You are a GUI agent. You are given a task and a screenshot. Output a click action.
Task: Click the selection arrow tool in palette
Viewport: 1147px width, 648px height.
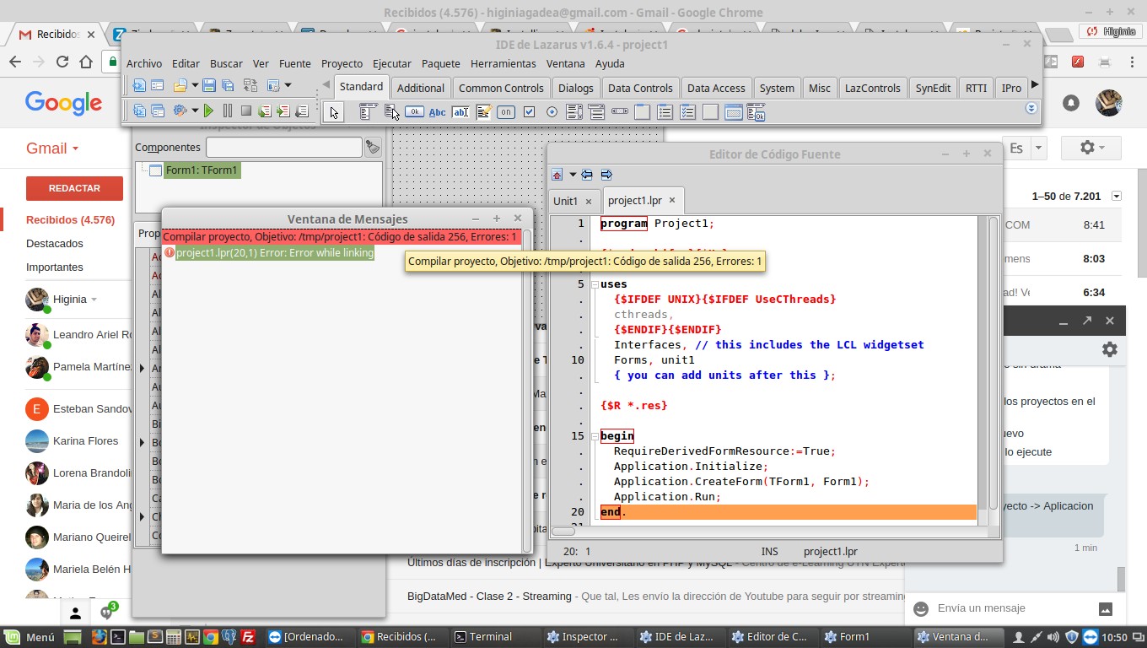click(335, 111)
